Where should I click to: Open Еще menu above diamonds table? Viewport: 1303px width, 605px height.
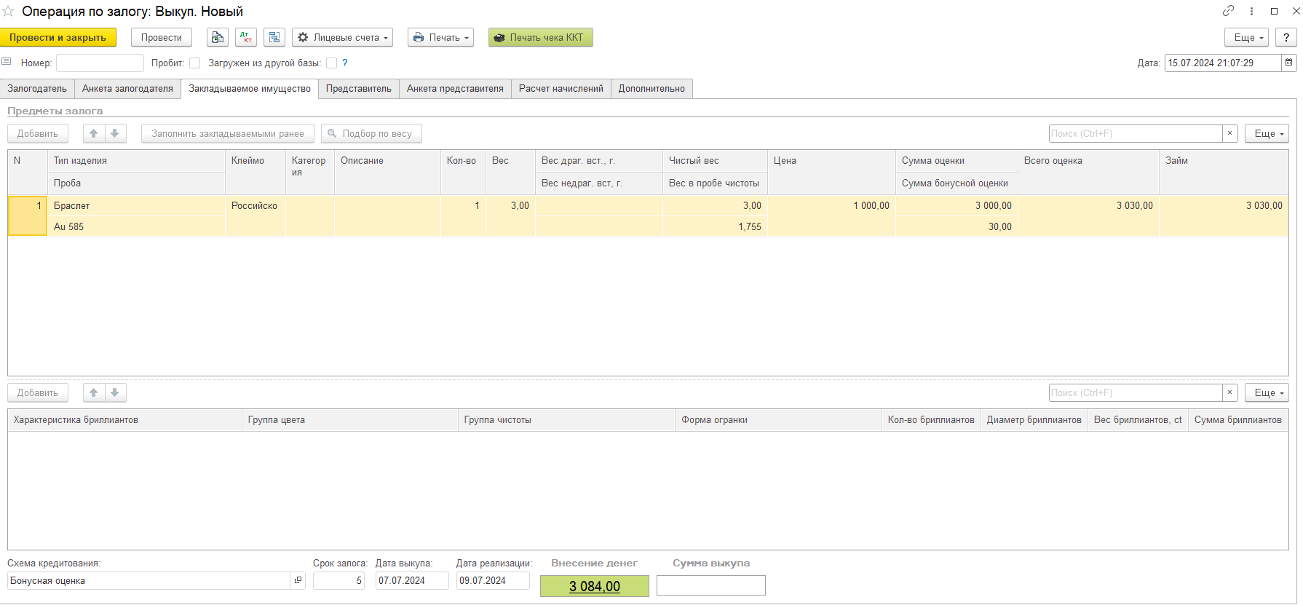(x=1267, y=392)
